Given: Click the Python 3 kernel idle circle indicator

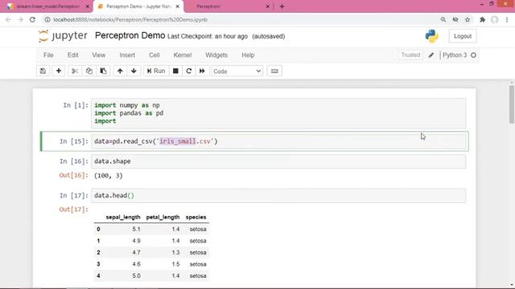Looking at the screenshot, I should click(473, 55).
